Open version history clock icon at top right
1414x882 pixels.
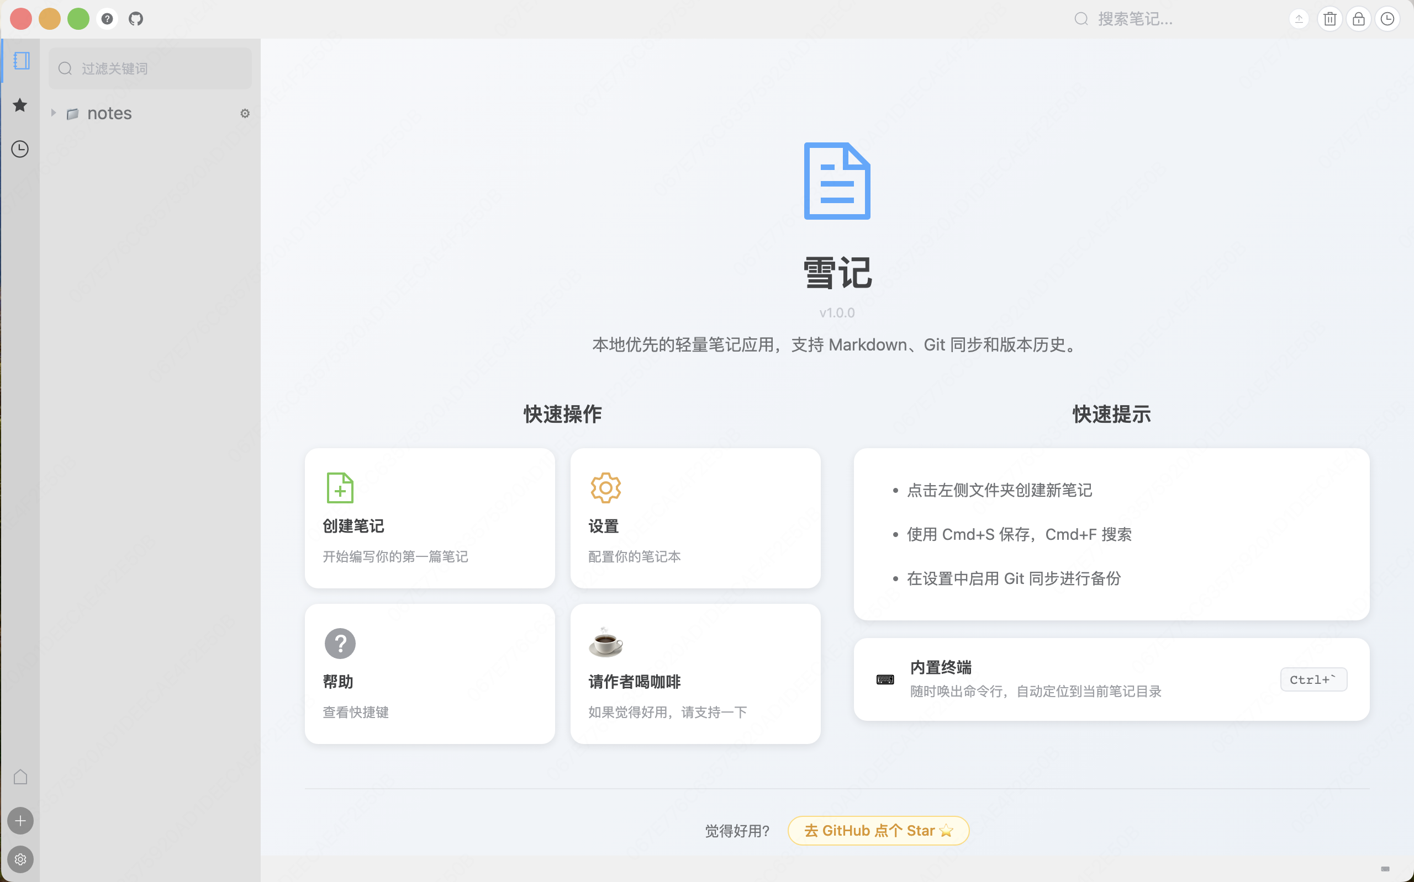[x=1387, y=19]
